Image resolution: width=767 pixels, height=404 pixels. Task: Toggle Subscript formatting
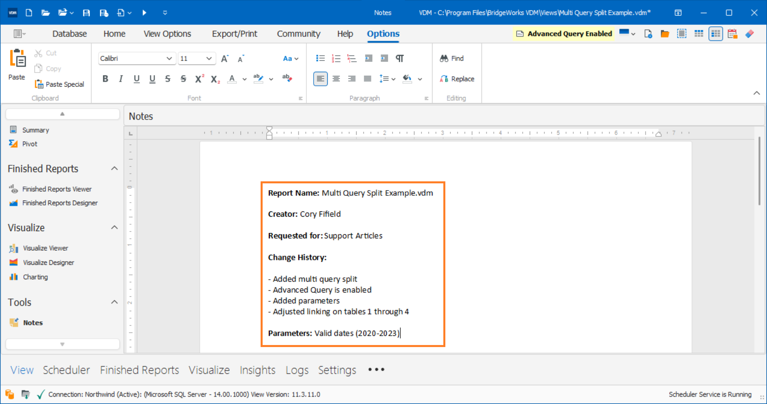click(x=215, y=79)
